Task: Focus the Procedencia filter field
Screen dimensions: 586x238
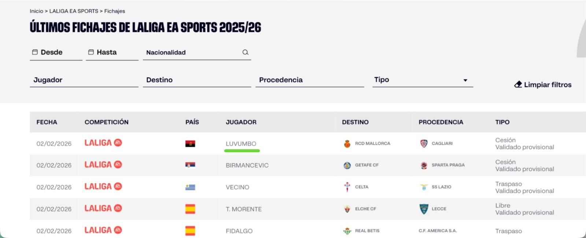Action: (309, 80)
